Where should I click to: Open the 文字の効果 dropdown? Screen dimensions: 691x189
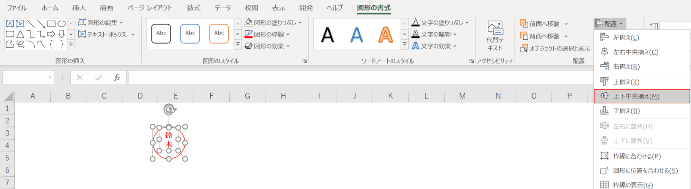(455, 46)
